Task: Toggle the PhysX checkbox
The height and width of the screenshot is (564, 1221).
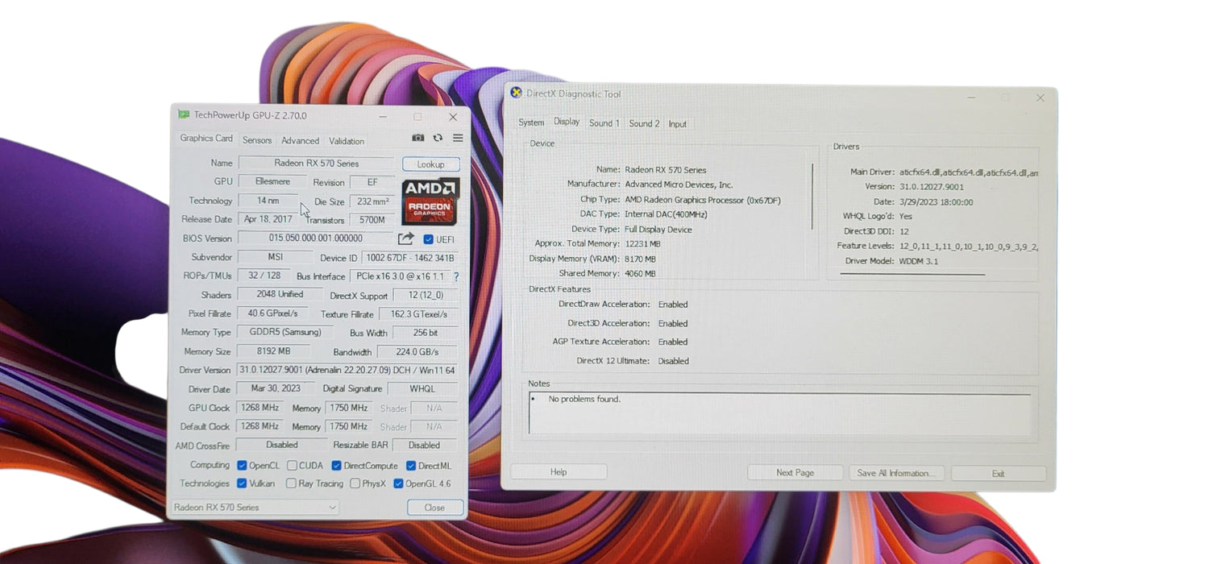Action: (x=355, y=483)
